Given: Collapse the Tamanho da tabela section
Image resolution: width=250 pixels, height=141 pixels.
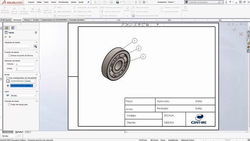Looking at the screenshot, I should pos(37,61).
